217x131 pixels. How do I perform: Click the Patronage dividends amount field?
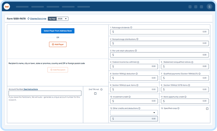pos(159,32)
